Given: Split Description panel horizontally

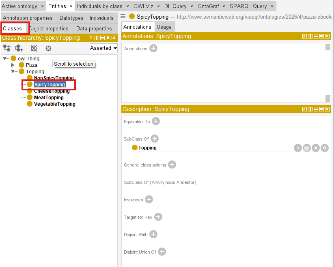Looking at the screenshot, I should (x=316, y=109).
